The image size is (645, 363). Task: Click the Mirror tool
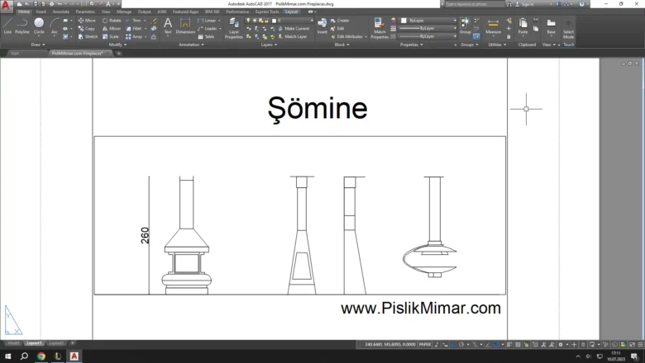click(112, 28)
